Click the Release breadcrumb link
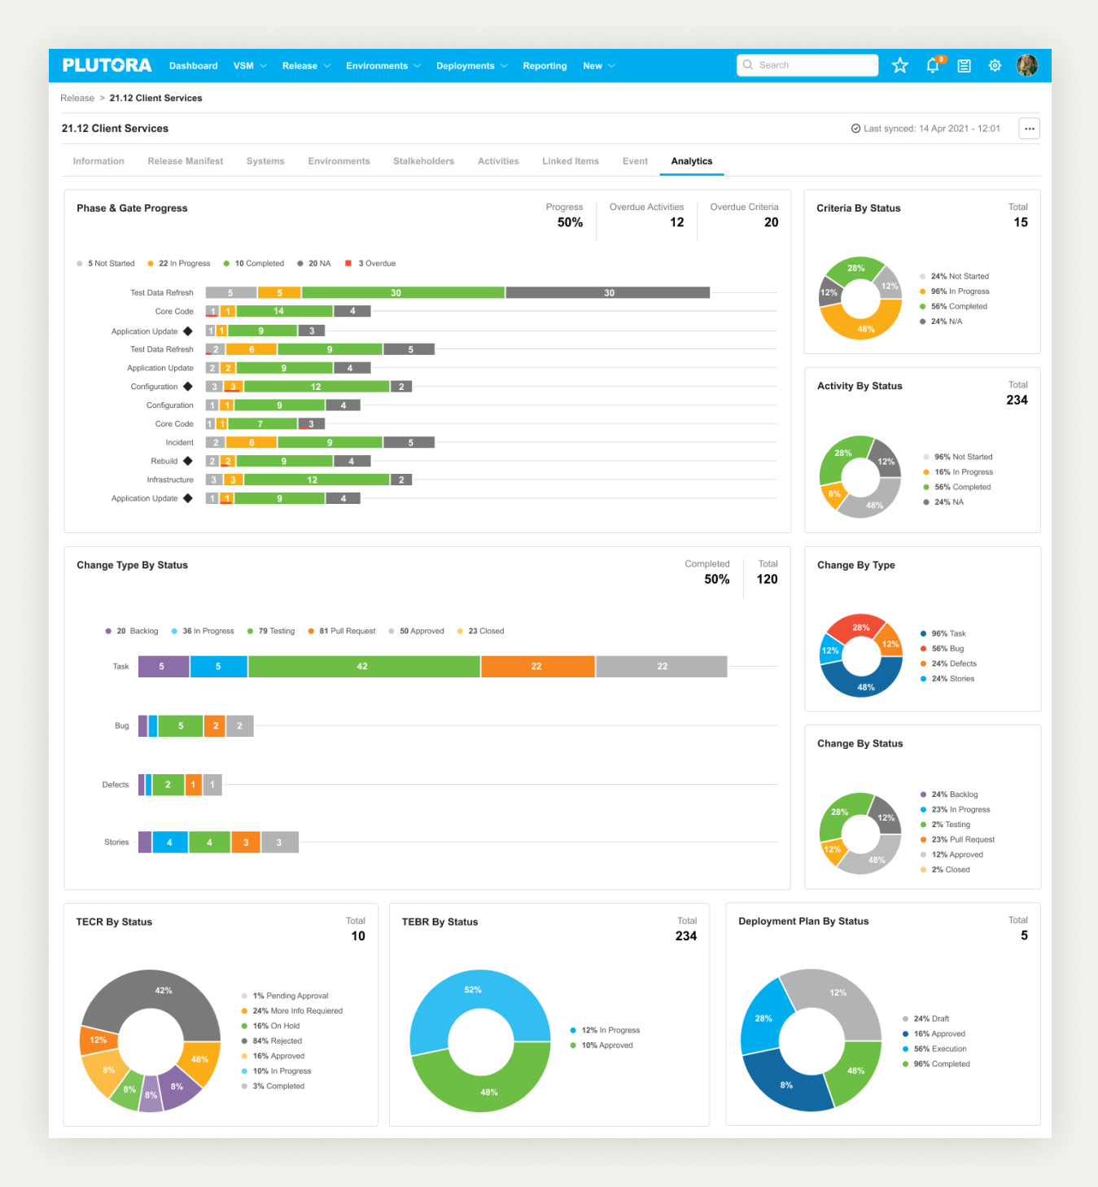Screen dimensions: 1098x1187 click(x=77, y=98)
